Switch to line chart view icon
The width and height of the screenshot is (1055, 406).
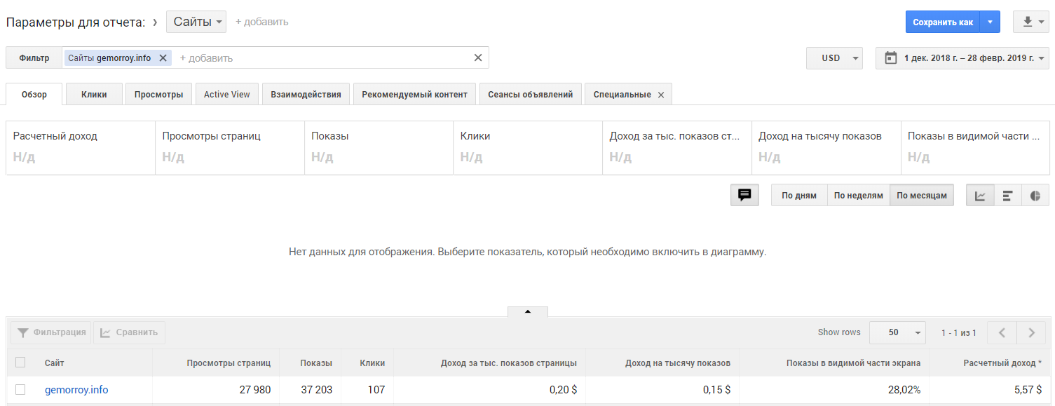click(x=980, y=196)
